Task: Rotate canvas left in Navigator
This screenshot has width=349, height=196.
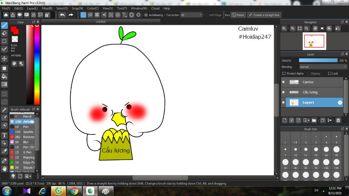Action: click(x=315, y=29)
